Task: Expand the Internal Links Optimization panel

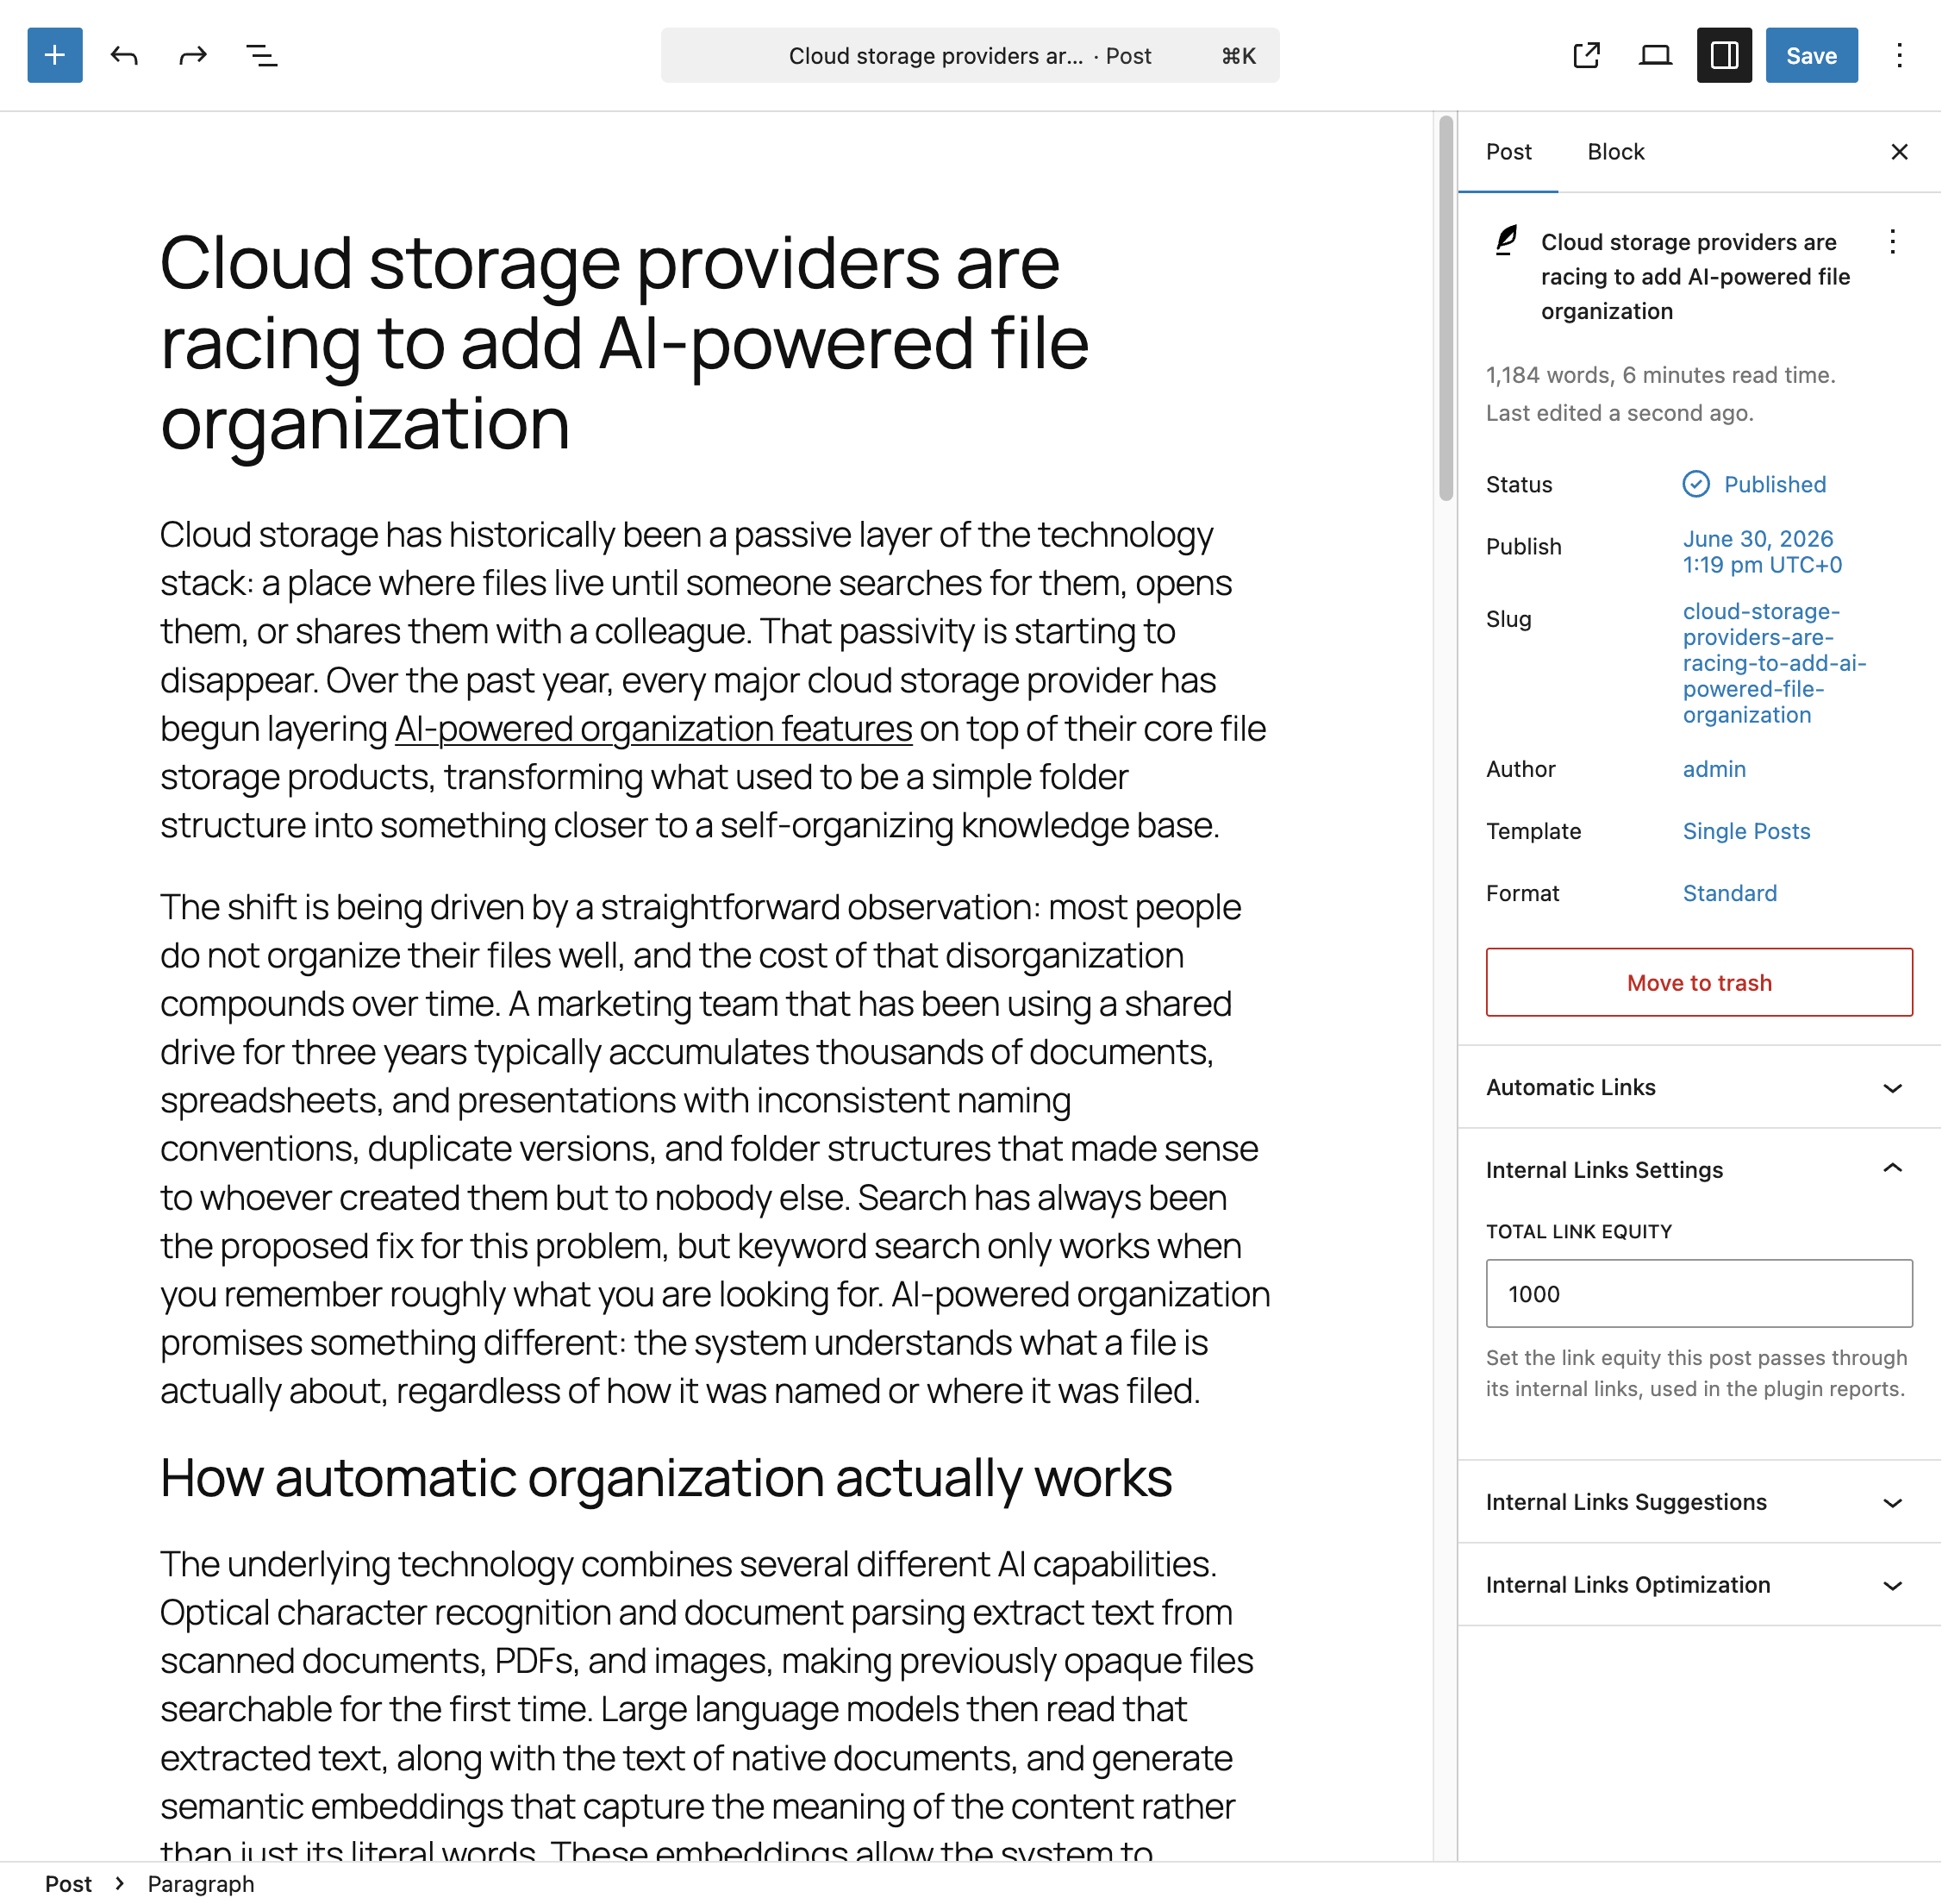Action: point(1699,1585)
